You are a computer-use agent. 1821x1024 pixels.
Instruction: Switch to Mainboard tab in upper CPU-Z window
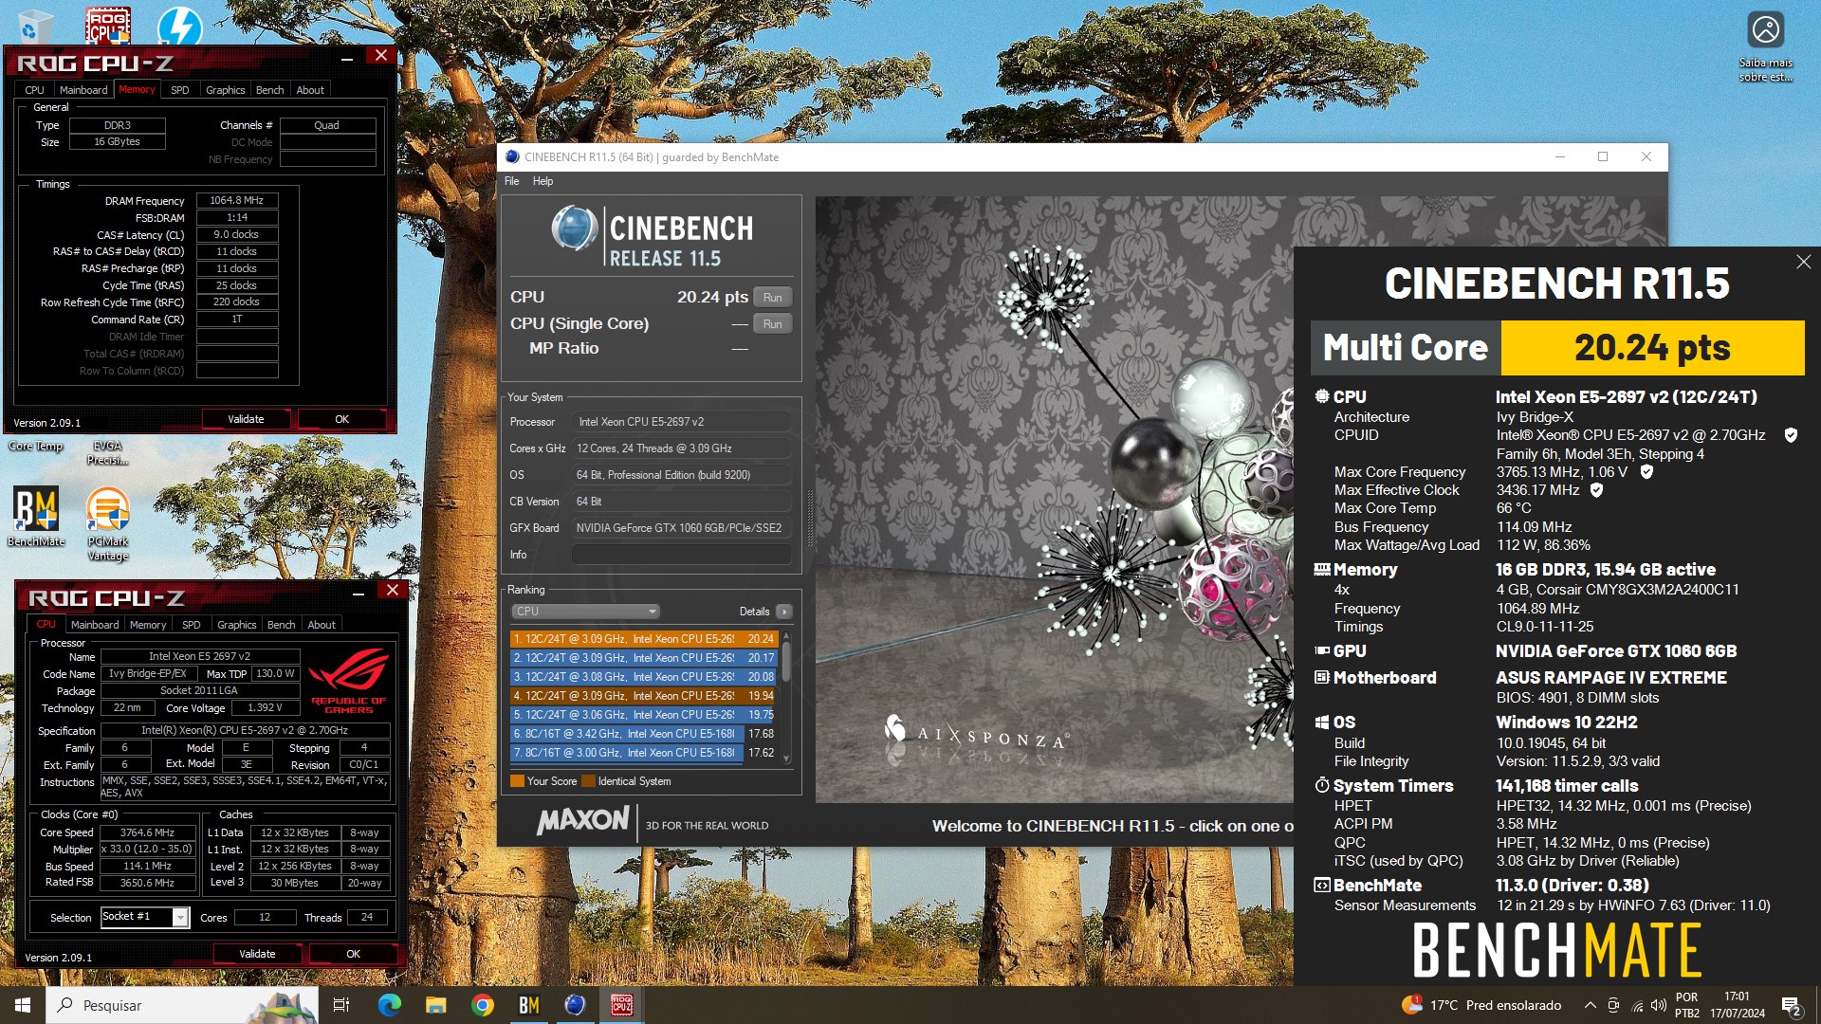pyautogui.click(x=83, y=90)
